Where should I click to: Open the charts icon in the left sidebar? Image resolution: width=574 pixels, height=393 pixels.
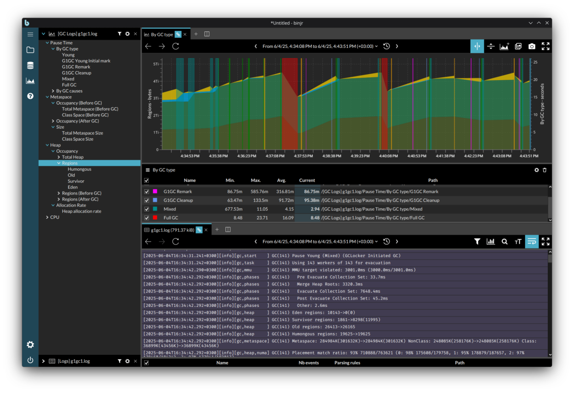pyautogui.click(x=30, y=81)
